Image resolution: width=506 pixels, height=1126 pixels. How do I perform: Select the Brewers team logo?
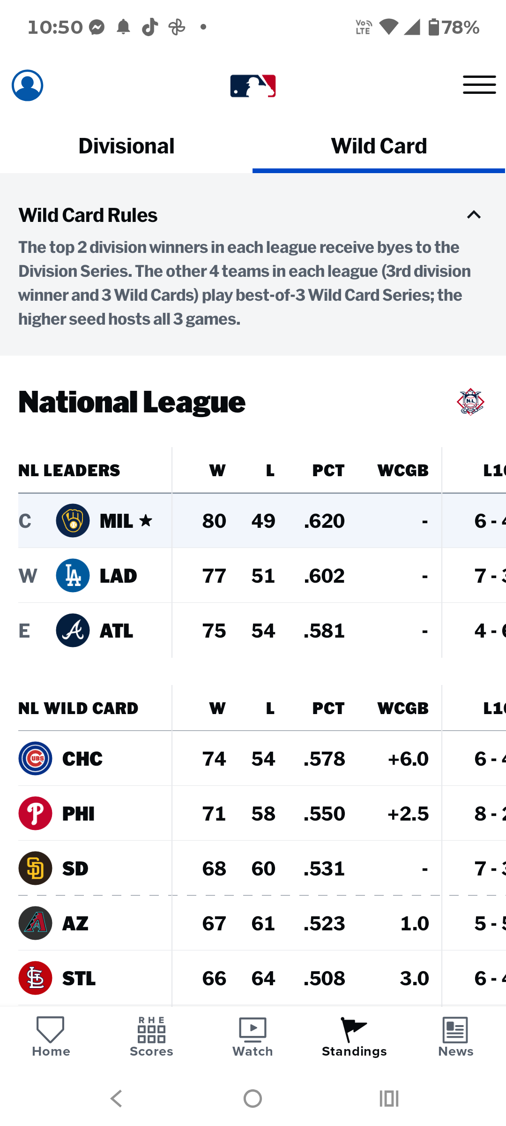tap(73, 521)
